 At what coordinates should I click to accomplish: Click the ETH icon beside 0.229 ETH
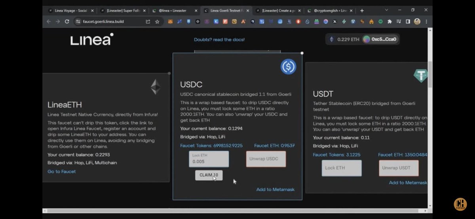332,39
